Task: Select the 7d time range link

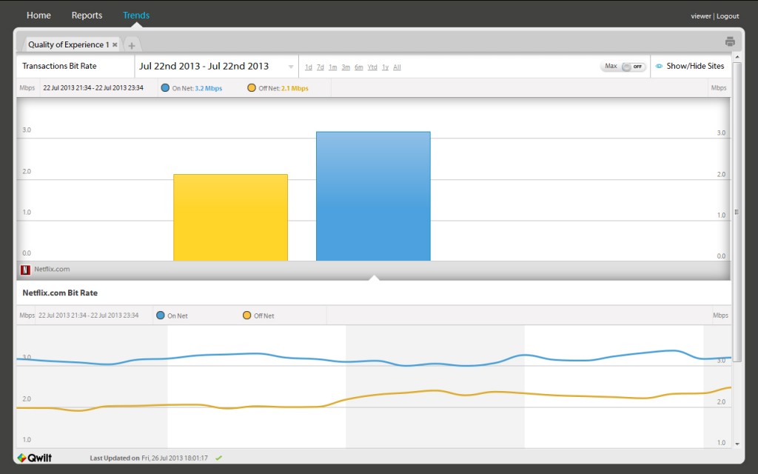Action: [x=320, y=67]
